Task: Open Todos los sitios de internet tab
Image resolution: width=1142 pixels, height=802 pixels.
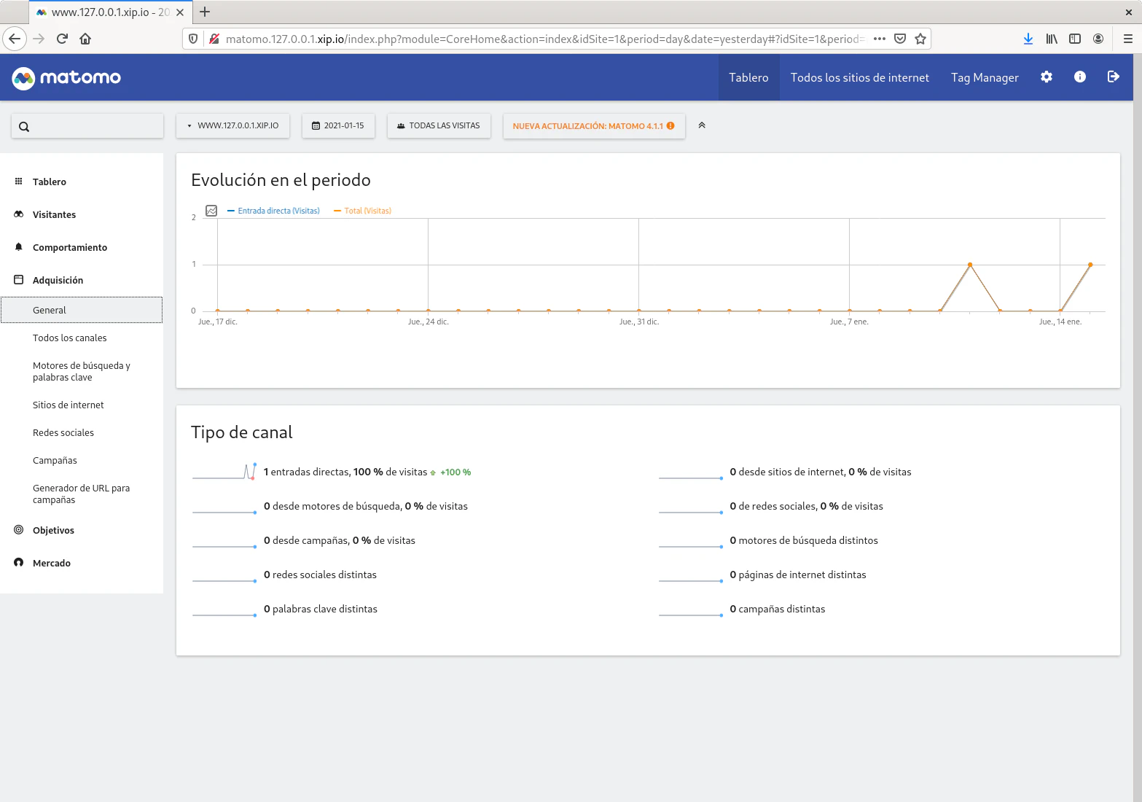Action: tap(860, 77)
